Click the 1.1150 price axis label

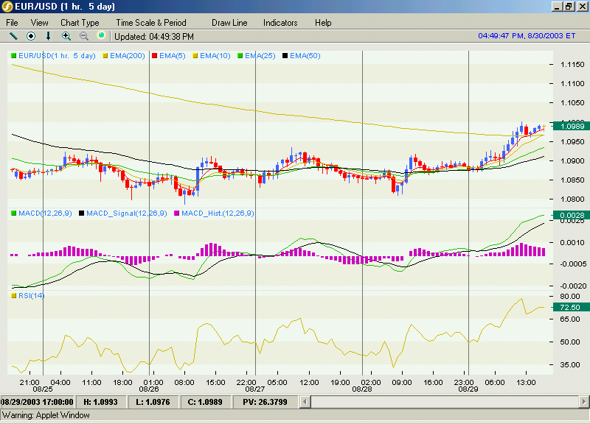click(572, 65)
